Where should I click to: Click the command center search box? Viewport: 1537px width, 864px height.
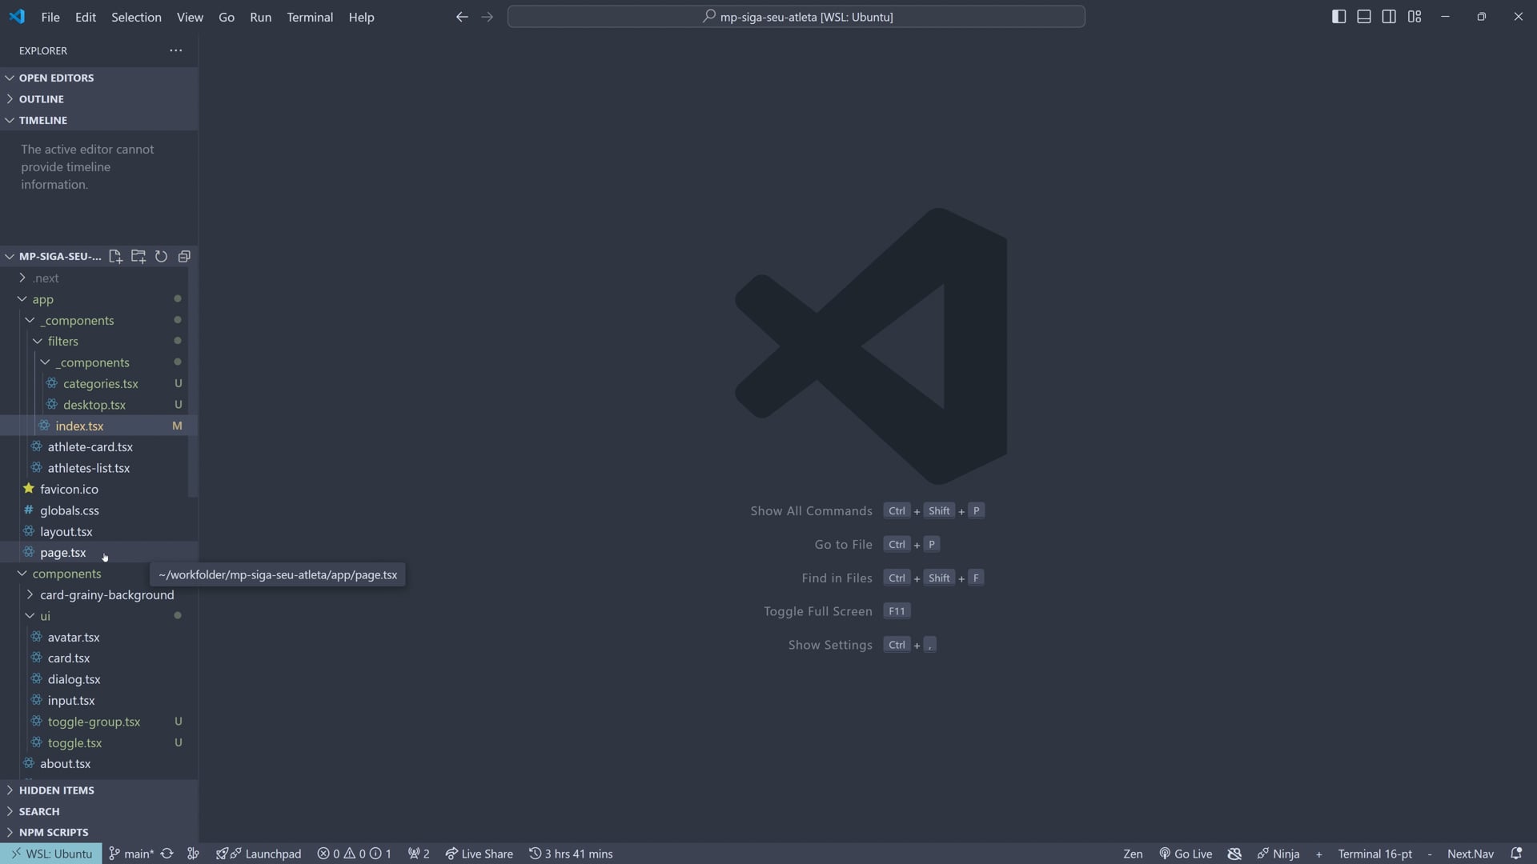pyautogui.click(x=797, y=17)
